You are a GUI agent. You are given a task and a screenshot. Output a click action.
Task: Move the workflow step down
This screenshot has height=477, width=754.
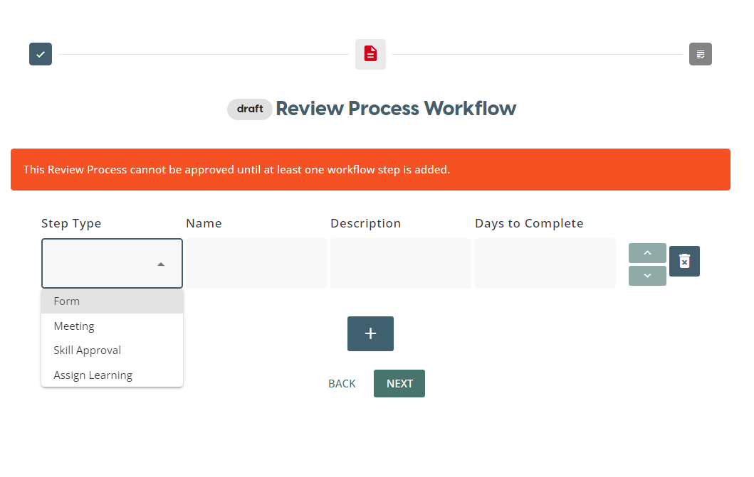pos(647,276)
